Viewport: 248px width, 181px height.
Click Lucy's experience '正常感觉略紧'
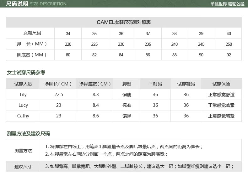(x=221, y=105)
